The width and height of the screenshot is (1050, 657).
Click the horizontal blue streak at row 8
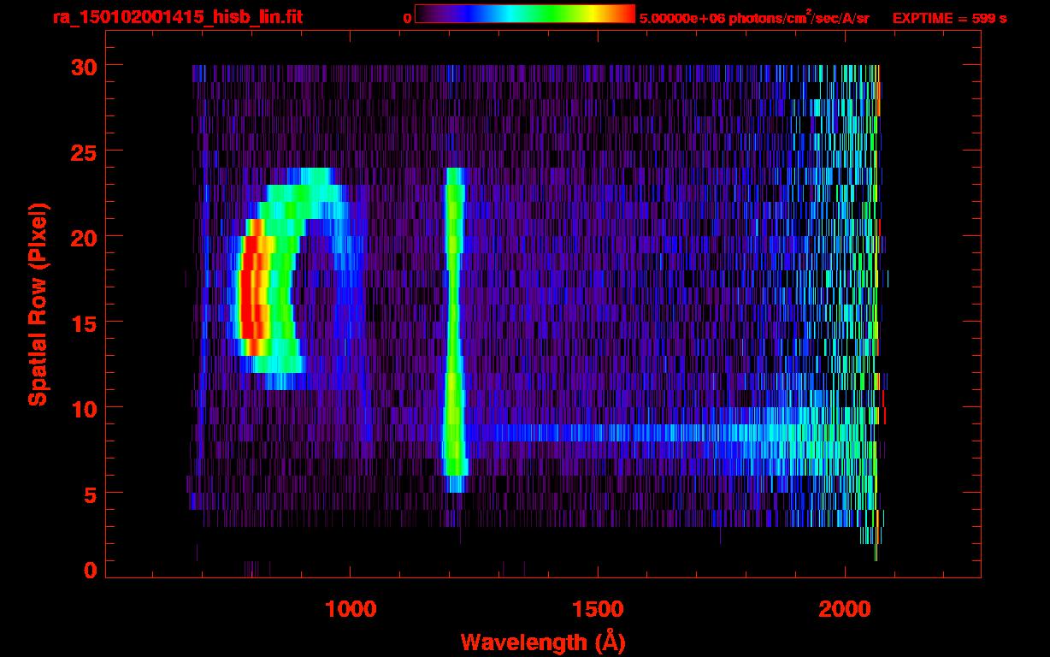point(641,432)
